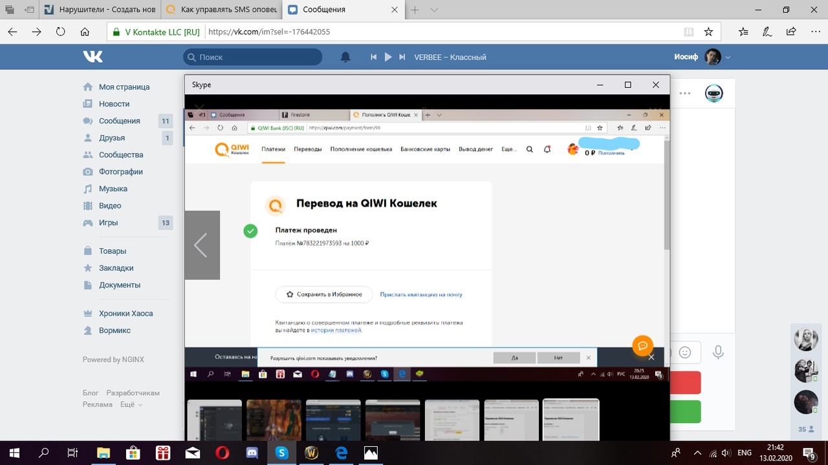Switch to the Как управлять SMS tab
The image size is (828, 465).
coord(221,10)
